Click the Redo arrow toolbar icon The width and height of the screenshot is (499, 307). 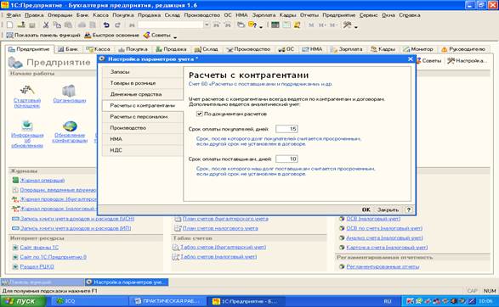(117, 25)
